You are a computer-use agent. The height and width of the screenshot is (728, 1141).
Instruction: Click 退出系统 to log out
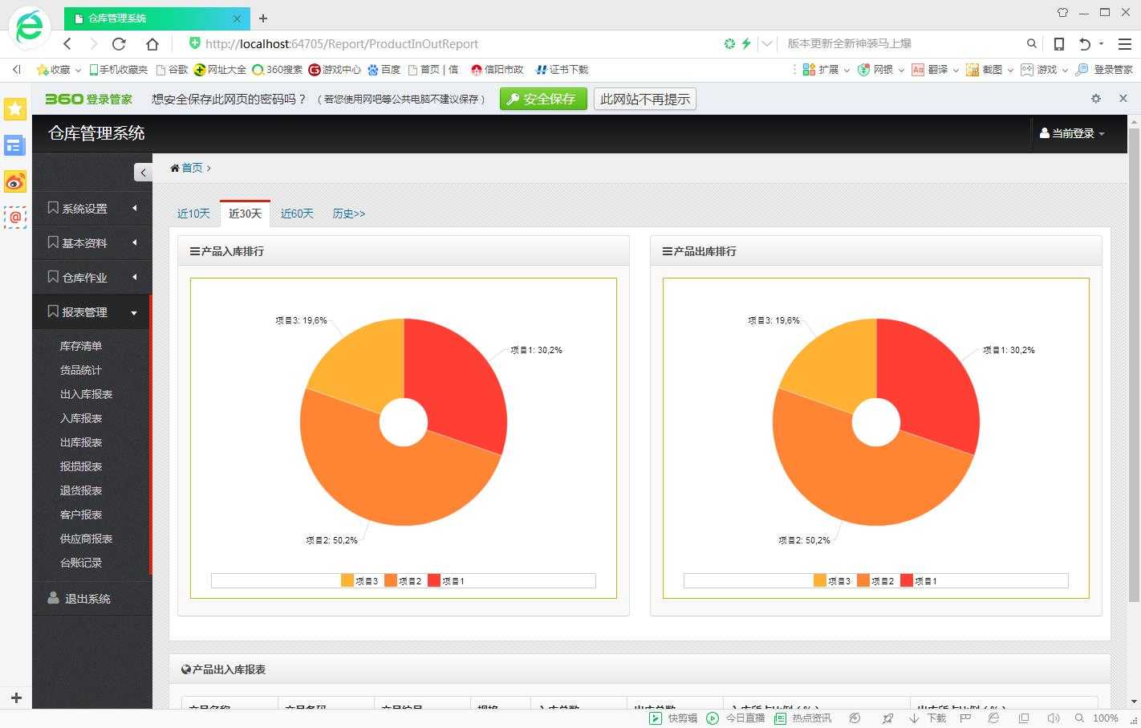tap(91, 599)
